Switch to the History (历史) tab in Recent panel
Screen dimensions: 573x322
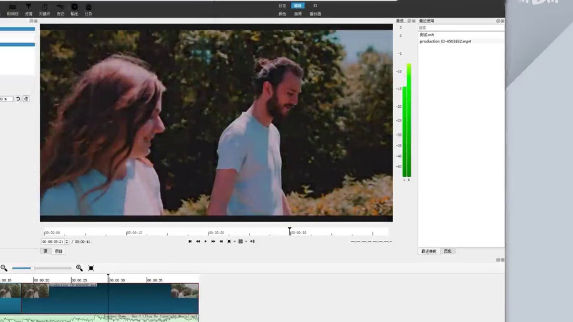448,251
